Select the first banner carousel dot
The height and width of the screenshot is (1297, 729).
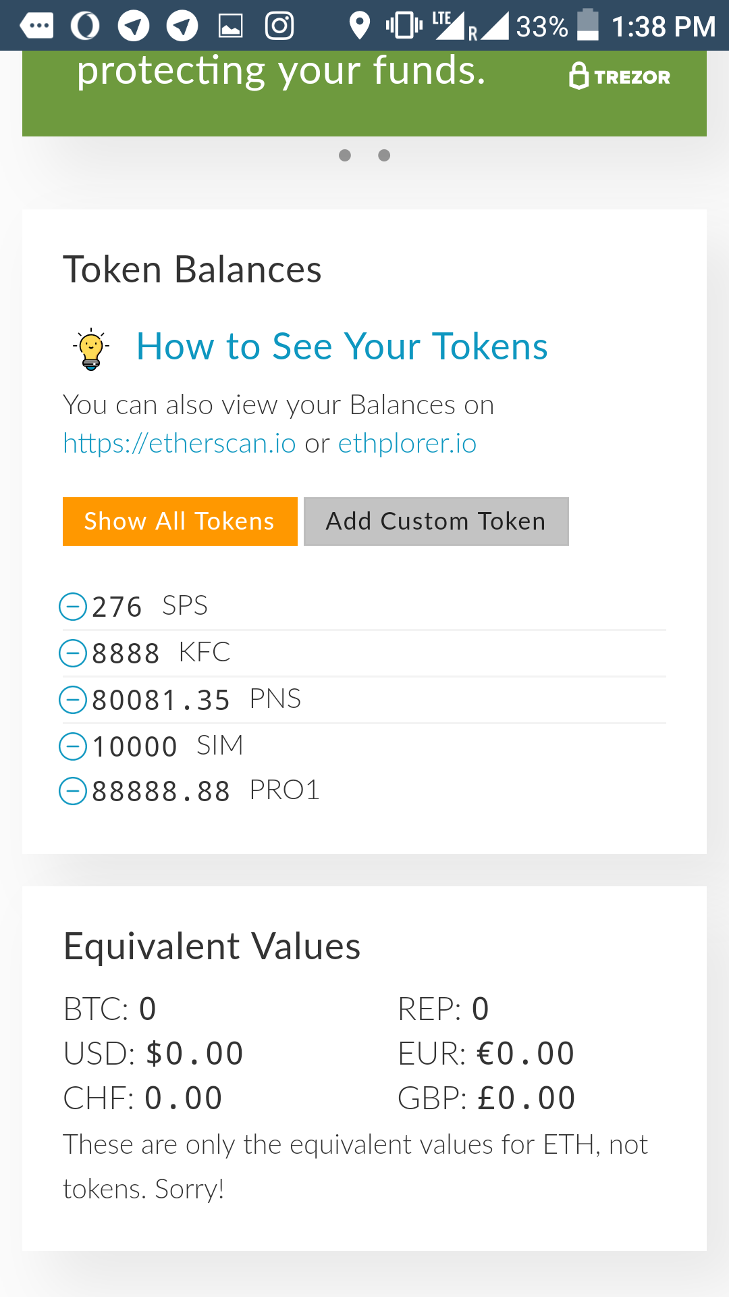click(x=345, y=155)
